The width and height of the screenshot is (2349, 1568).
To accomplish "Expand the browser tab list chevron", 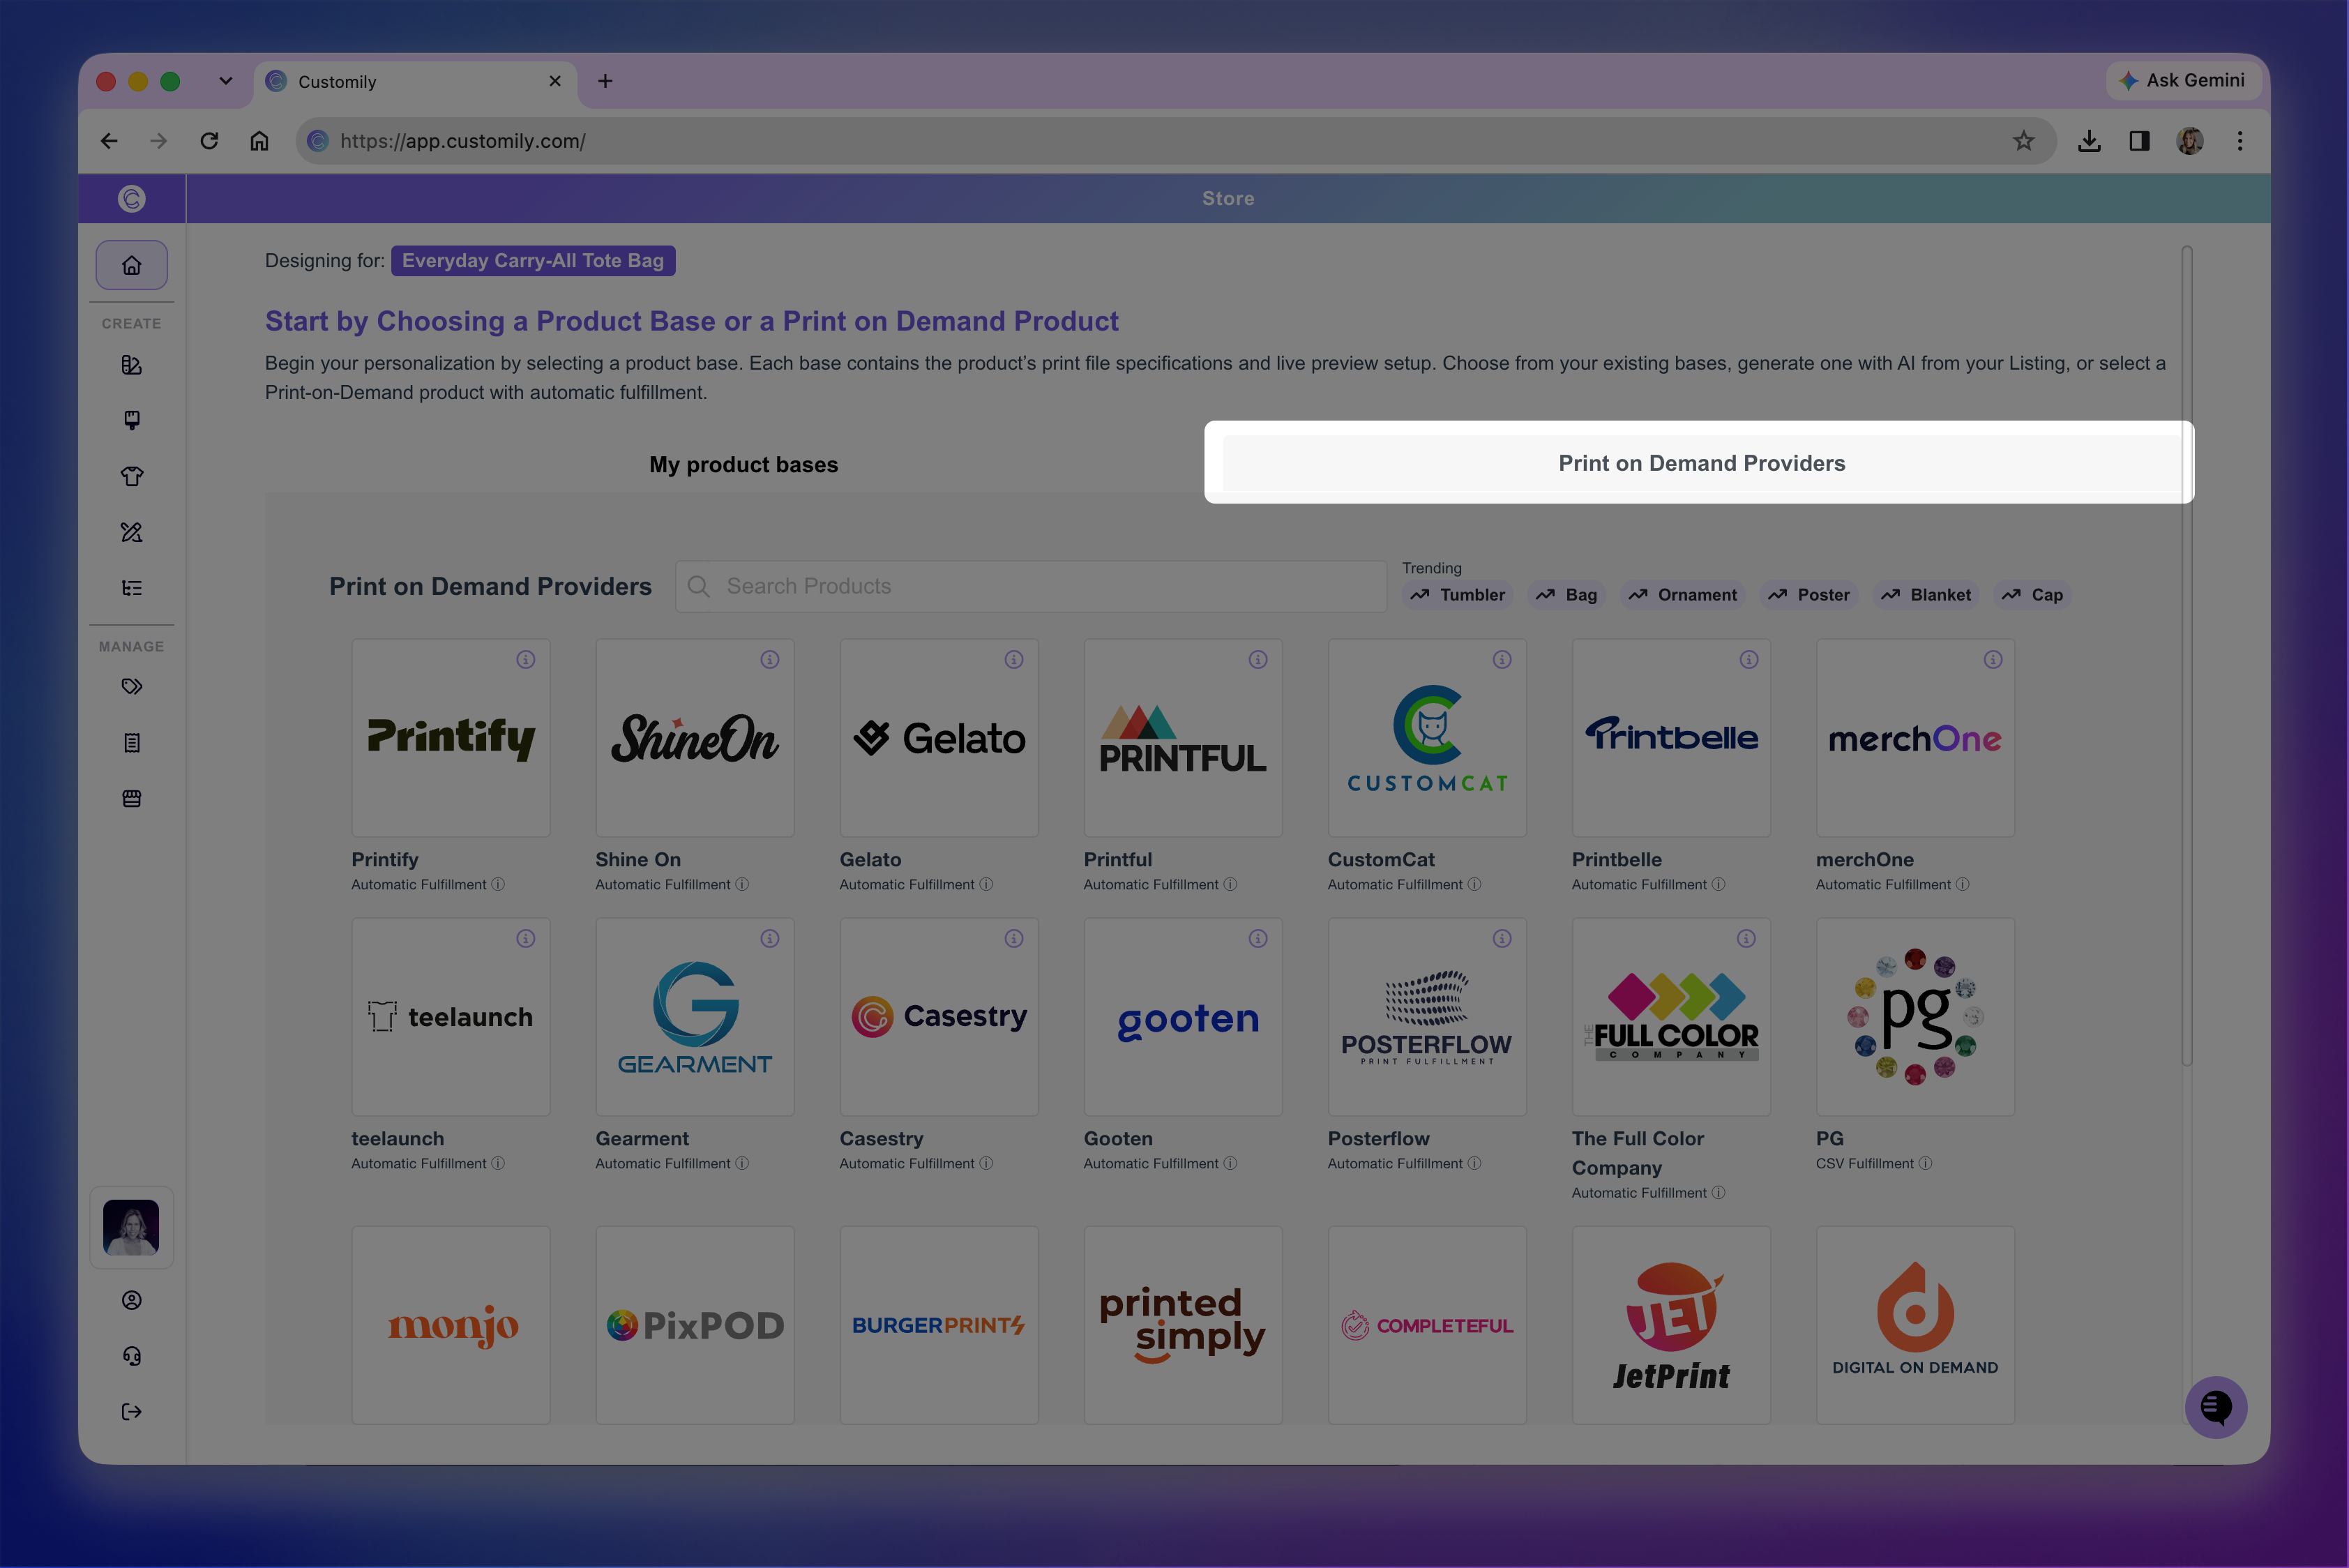I will point(226,81).
